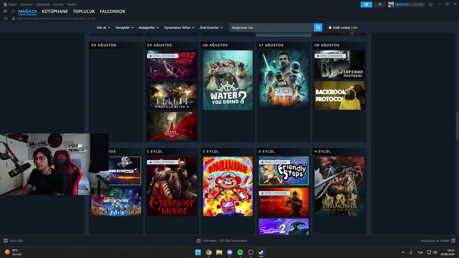
Task: Open the Crimson Moon game thumbnail
Action: pyautogui.click(x=172, y=186)
